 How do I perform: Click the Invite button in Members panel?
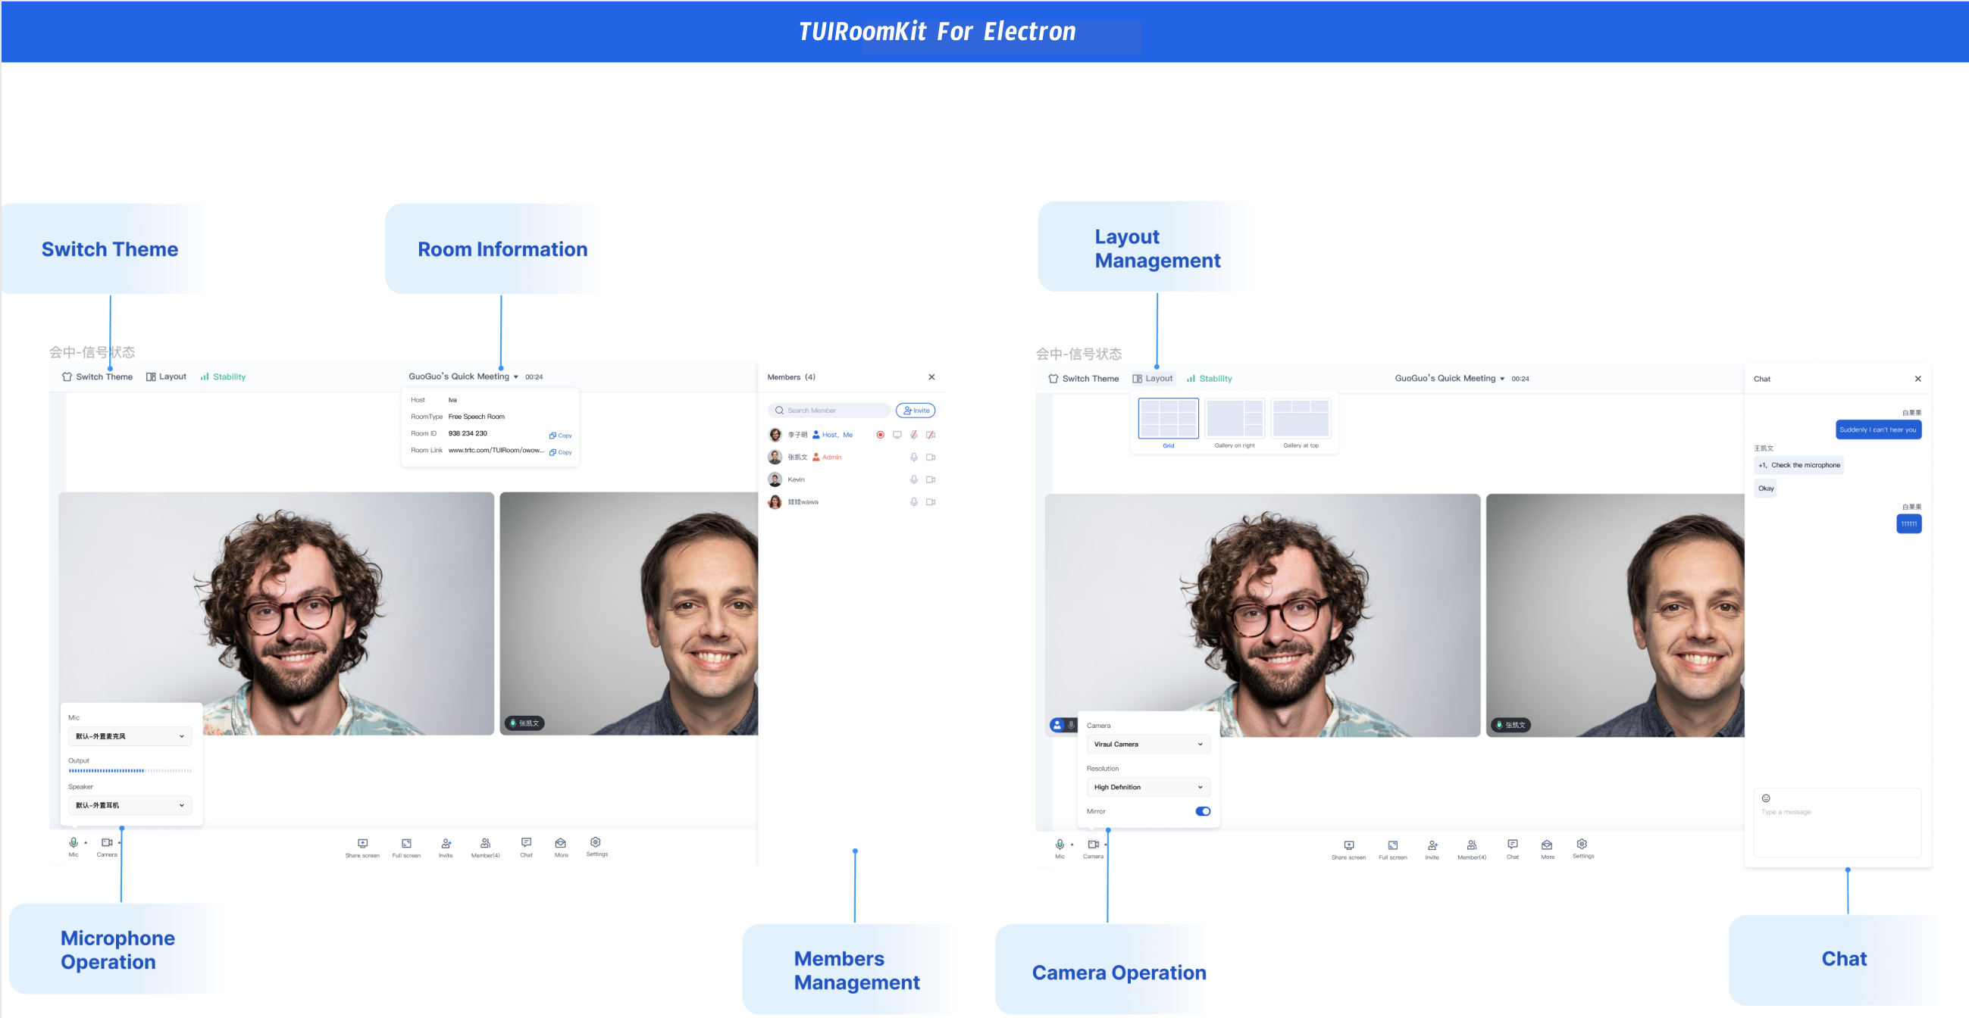coord(915,410)
